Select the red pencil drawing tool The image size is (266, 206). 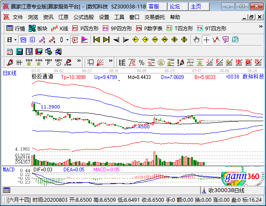(9, 62)
